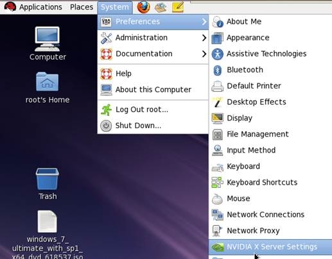Click the Documentation lifebuoy icon
Screen dimensions: 332x259
pos(106,54)
